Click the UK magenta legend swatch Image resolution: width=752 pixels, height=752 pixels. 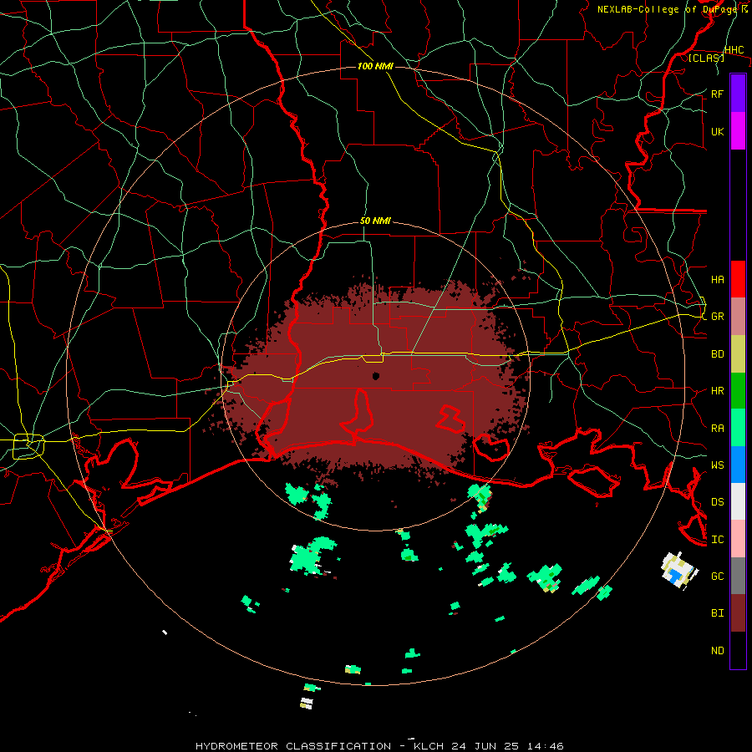pyautogui.click(x=738, y=131)
